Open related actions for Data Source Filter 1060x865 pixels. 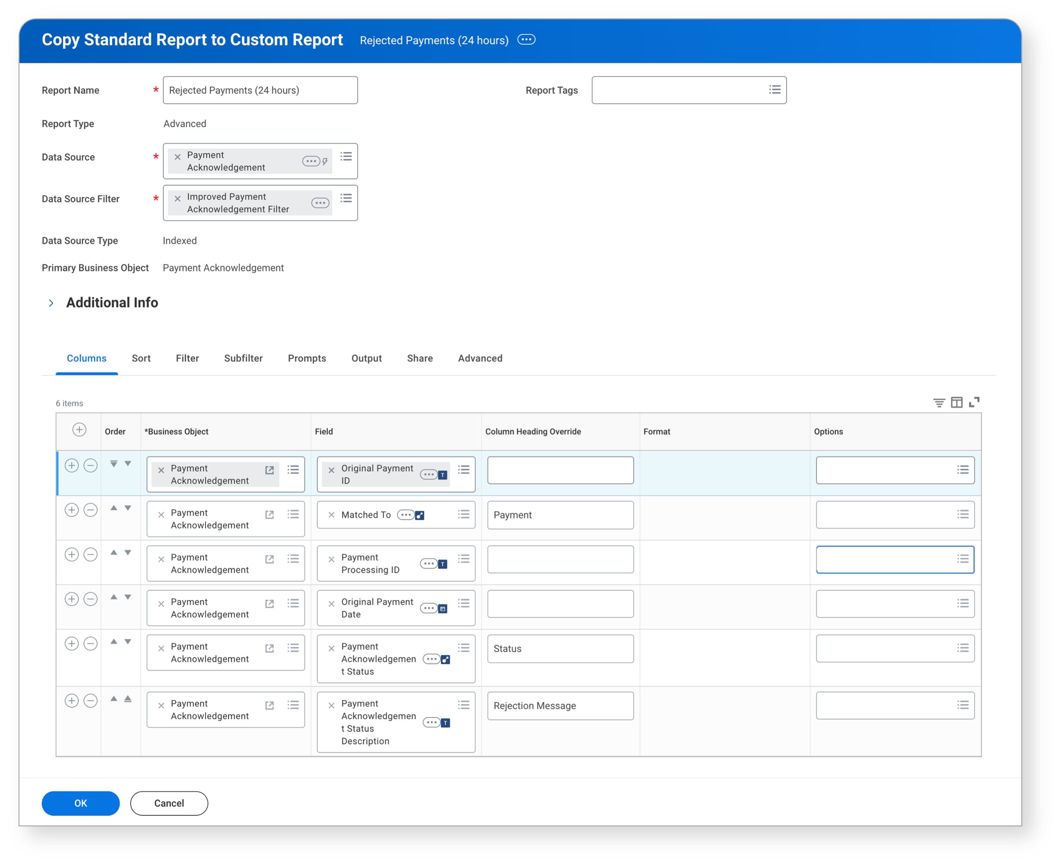[321, 203]
